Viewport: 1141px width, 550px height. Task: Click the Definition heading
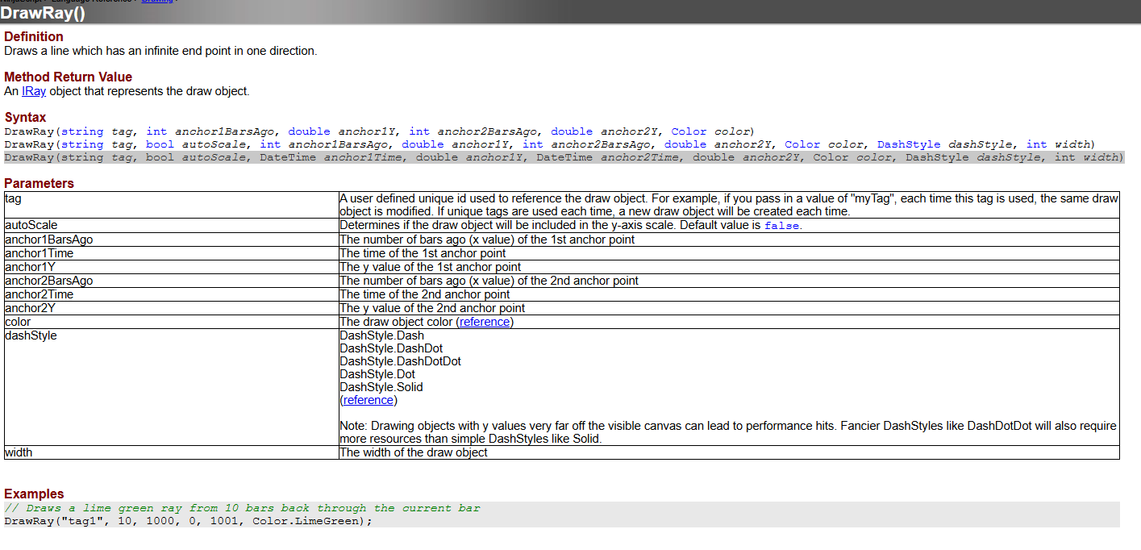click(34, 36)
